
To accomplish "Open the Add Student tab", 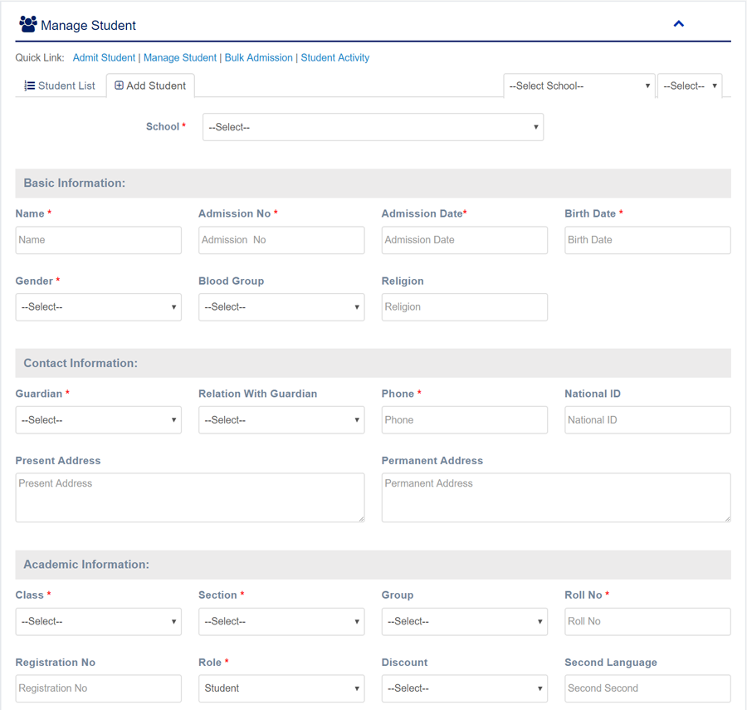I will [x=150, y=86].
